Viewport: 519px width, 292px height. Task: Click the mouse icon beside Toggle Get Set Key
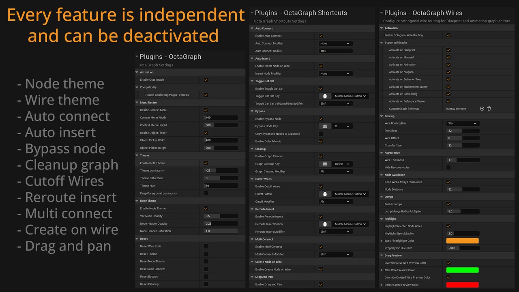pos(325,96)
